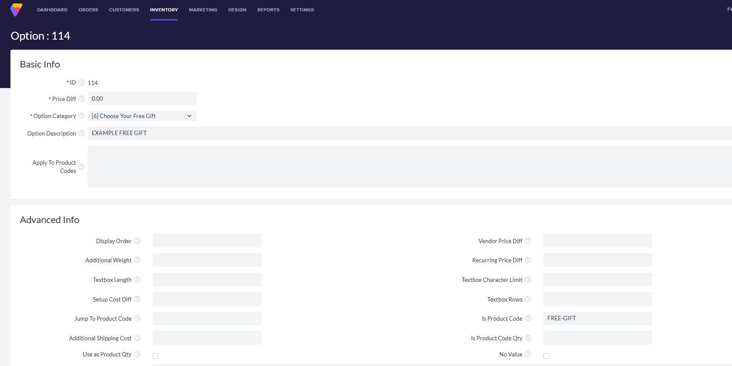Open the Option Category dropdown
Image resolution: width=732 pixels, height=366 pixels.
(x=142, y=116)
